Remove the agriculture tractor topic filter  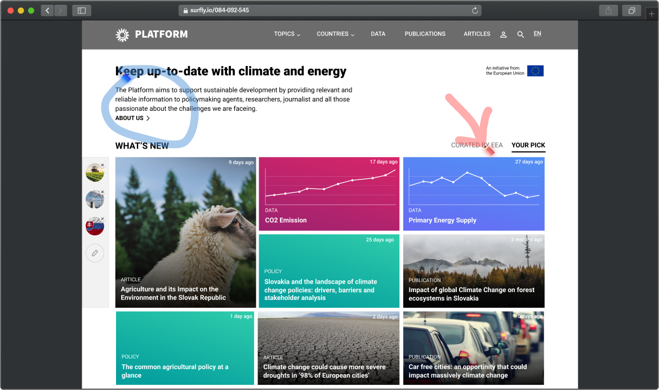click(102, 166)
